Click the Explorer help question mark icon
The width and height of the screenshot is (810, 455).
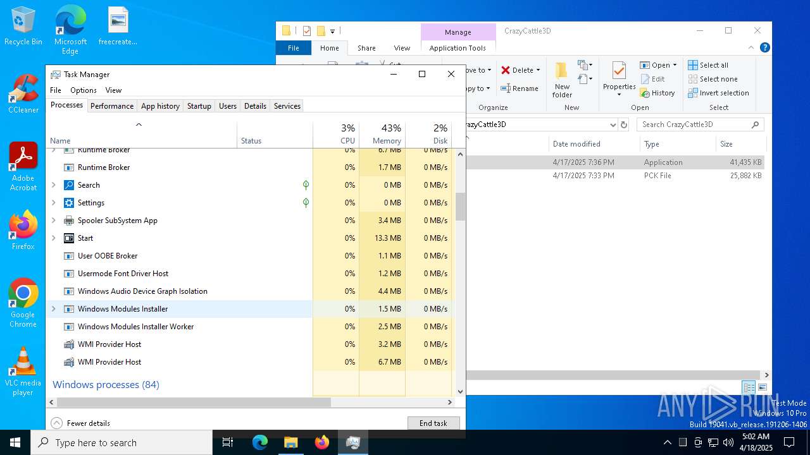point(765,47)
